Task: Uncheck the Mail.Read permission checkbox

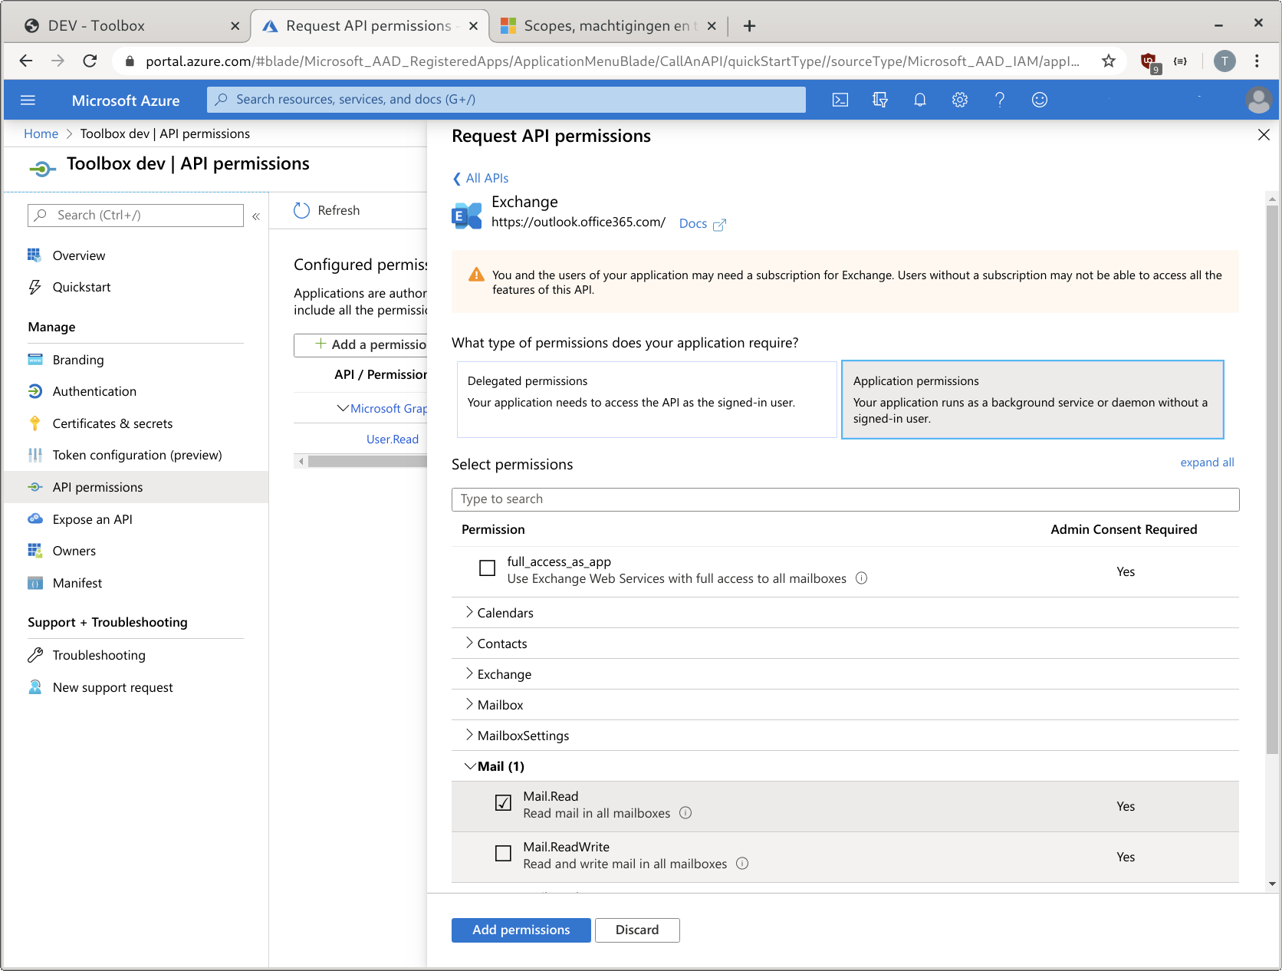Action: coord(503,802)
